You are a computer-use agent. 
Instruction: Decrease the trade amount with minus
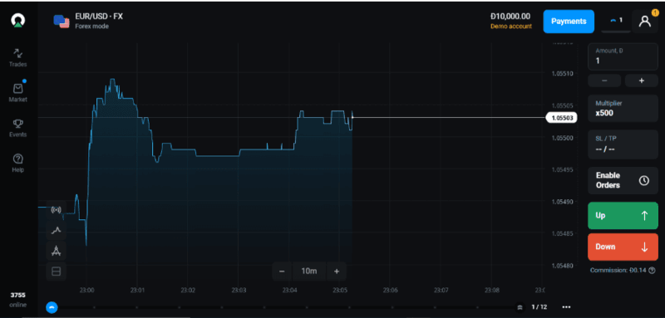pyautogui.click(x=604, y=81)
